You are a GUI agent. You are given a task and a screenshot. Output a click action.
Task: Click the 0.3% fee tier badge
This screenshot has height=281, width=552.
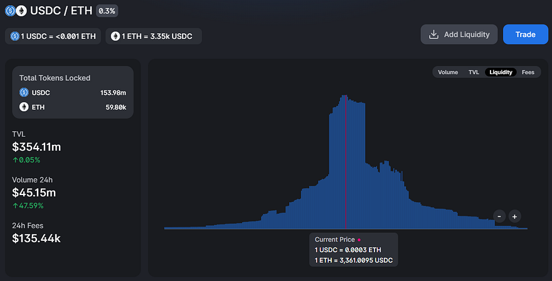[x=107, y=11]
